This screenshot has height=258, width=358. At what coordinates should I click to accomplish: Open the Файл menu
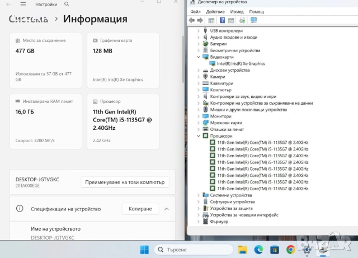click(x=195, y=11)
